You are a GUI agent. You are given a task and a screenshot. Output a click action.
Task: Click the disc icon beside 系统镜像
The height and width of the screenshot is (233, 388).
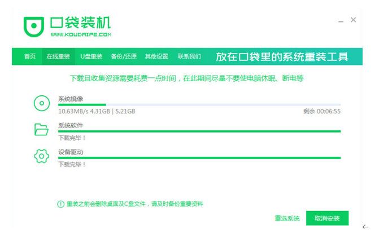coord(41,103)
